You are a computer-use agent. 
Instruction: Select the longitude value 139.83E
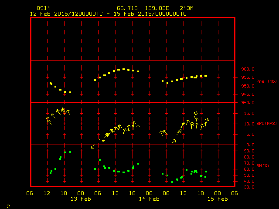pos(157,8)
